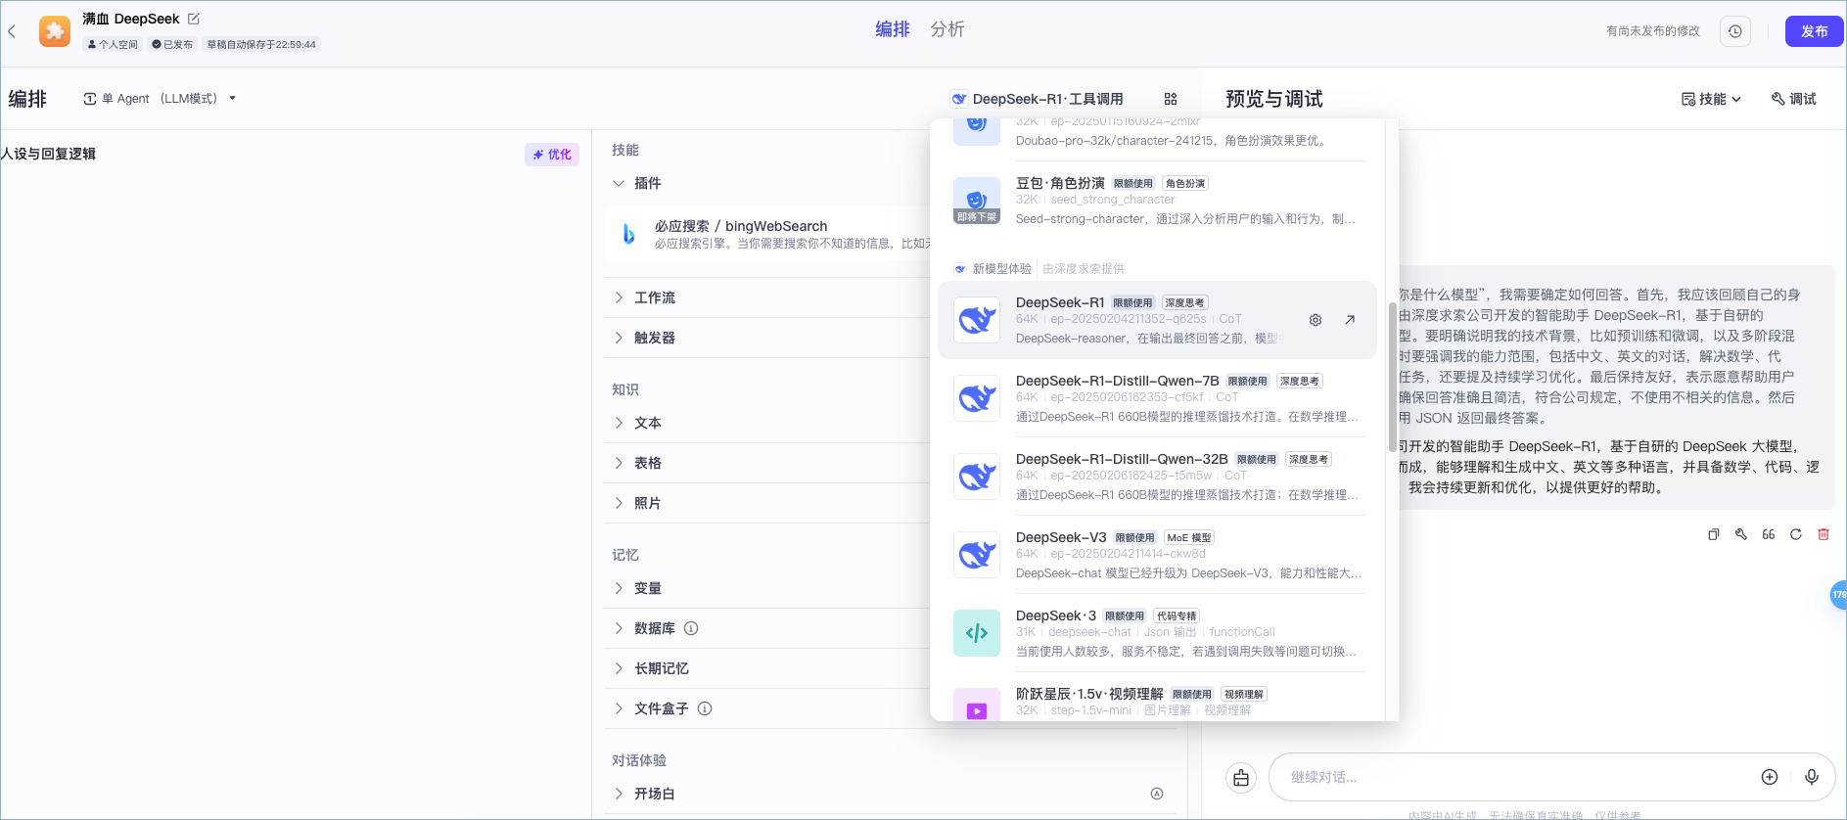The image size is (1847, 820).
Task: Select DeepSeek-R1-Distill-Qwen-7B model
Action: point(1157,398)
